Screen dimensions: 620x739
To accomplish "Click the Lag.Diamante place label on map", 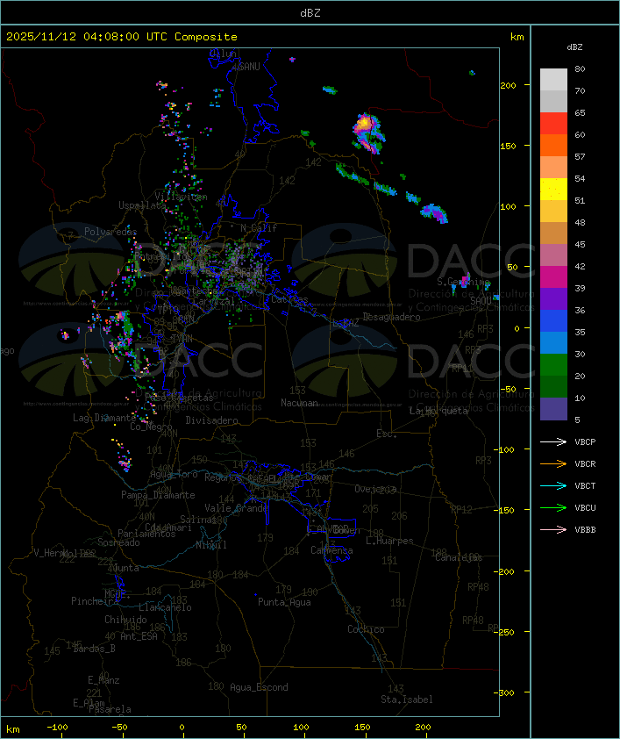I will 104,418.
